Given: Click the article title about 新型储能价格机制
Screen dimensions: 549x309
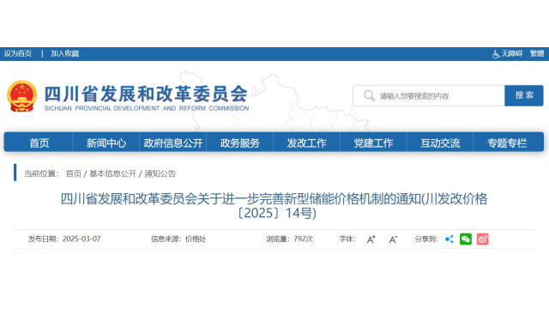Looking at the screenshot, I should click(x=274, y=206).
